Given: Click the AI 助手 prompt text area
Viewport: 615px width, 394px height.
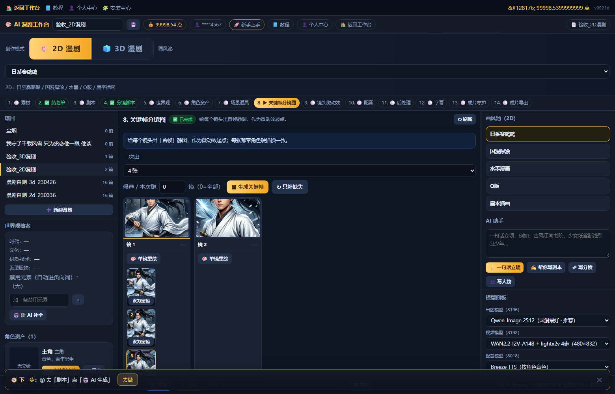Looking at the screenshot, I should (x=548, y=243).
